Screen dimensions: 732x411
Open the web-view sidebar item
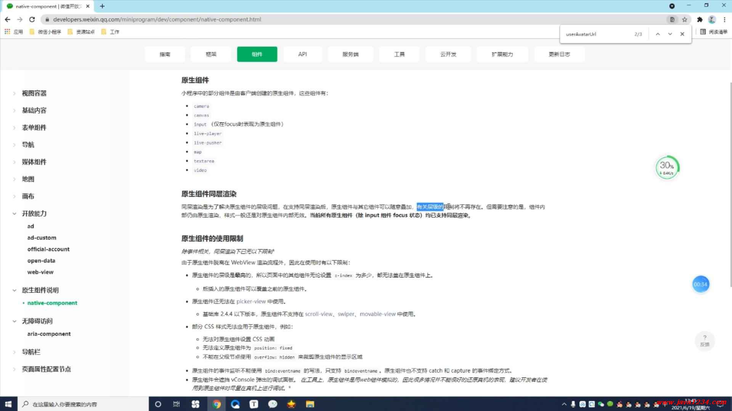coord(40,272)
